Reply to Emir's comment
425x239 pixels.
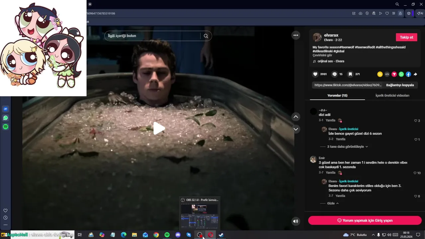point(330,173)
